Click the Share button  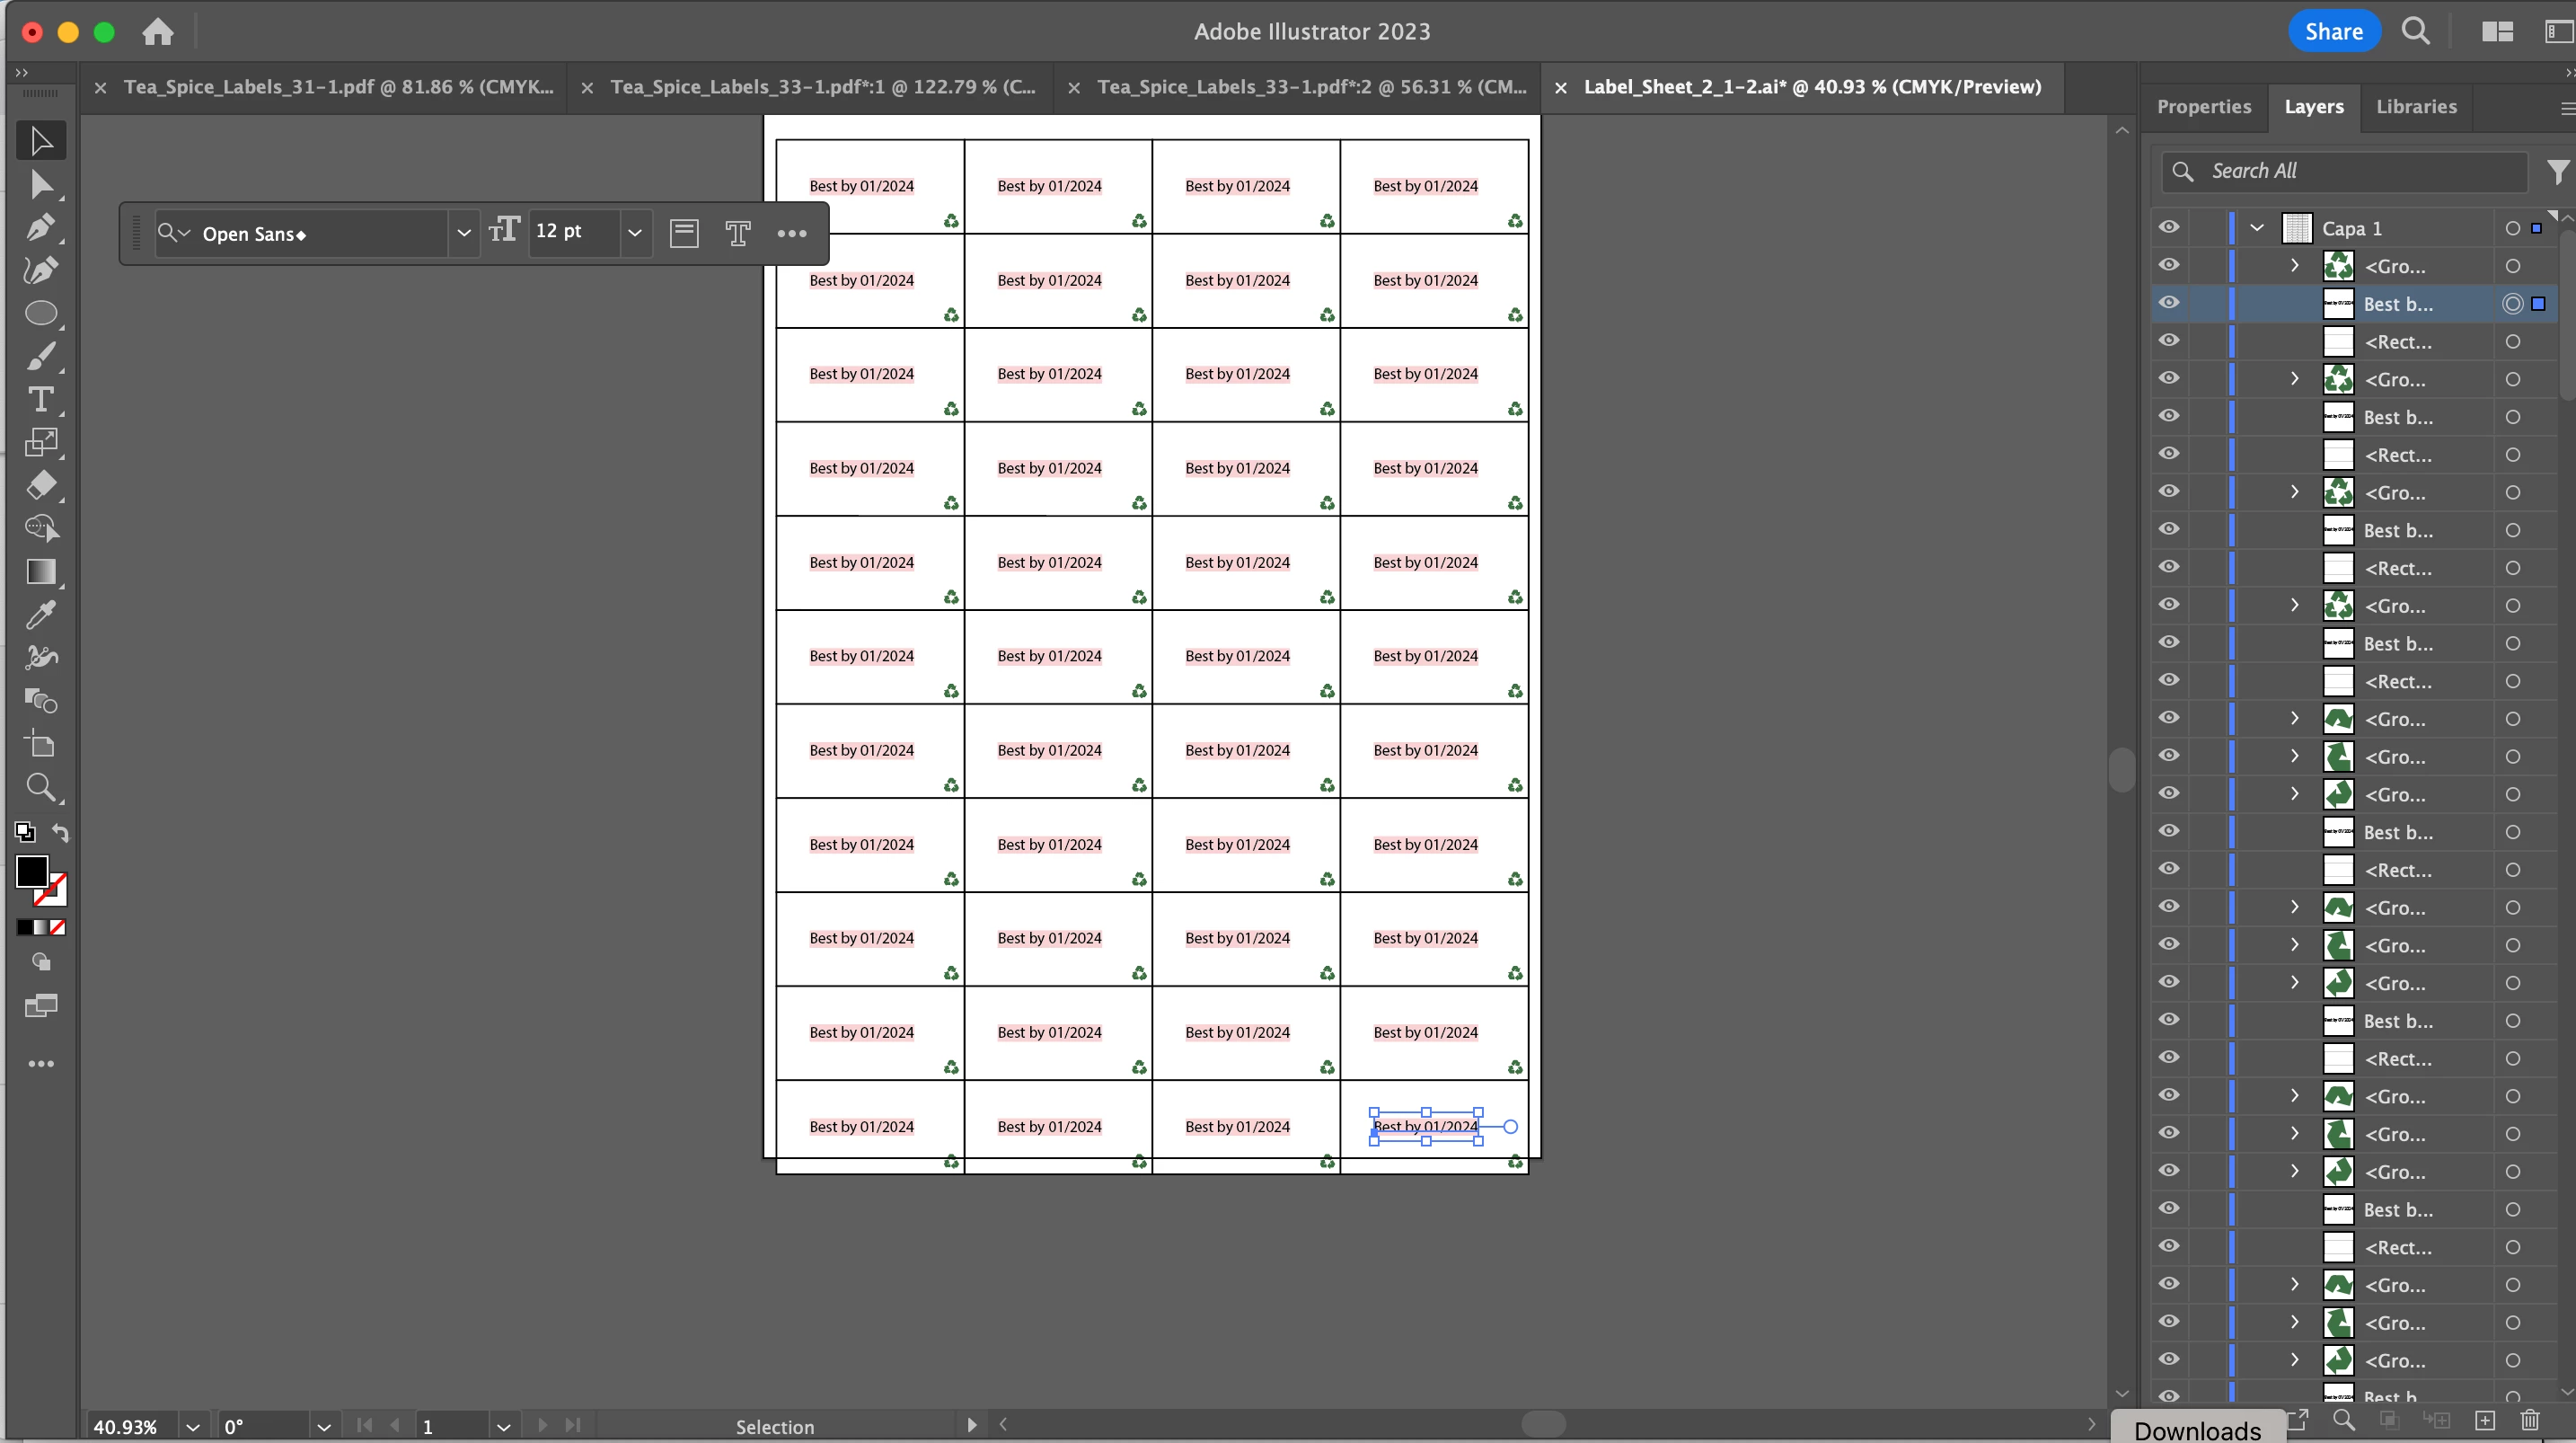click(2333, 32)
